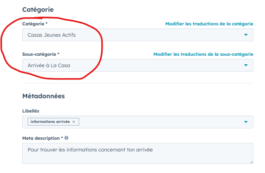Click the 'Meta description *' field label

coord(42,138)
